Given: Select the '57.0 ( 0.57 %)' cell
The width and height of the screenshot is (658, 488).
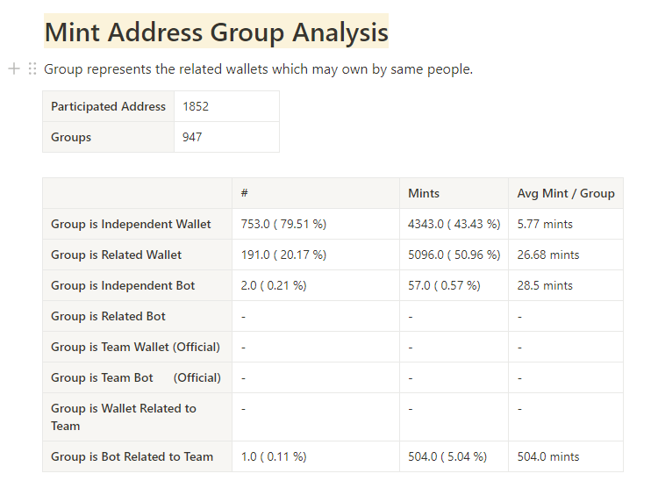Looking at the screenshot, I should coord(454,285).
